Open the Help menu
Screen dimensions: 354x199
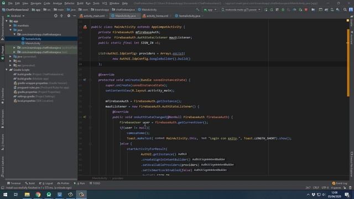tap(124, 3)
